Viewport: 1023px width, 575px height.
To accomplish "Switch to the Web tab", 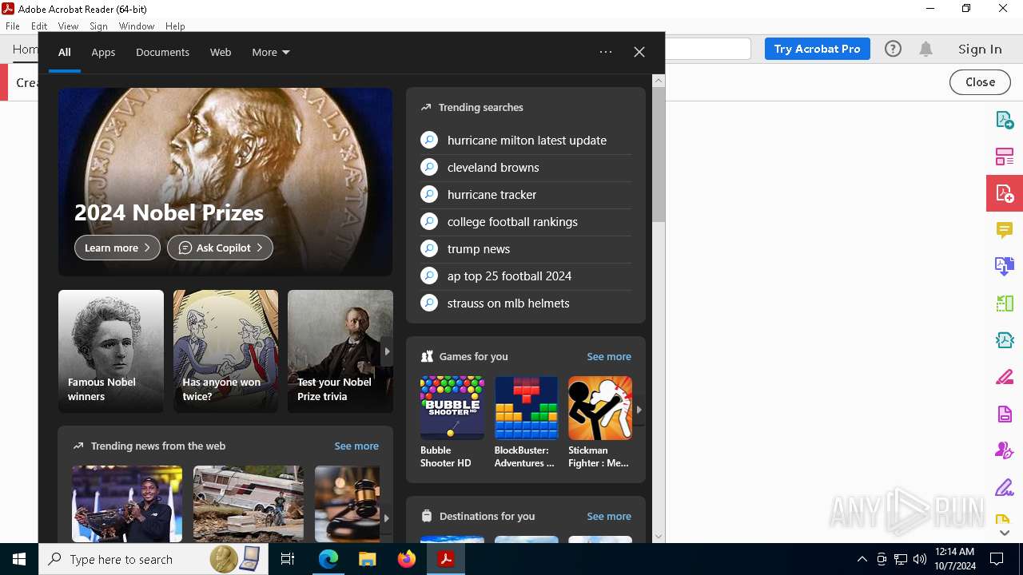I will [x=221, y=52].
